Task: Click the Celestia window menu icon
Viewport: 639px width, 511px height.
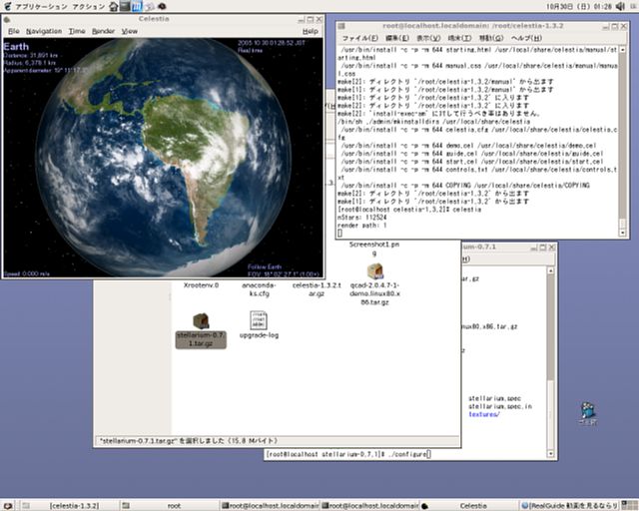Action: click(7, 20)
